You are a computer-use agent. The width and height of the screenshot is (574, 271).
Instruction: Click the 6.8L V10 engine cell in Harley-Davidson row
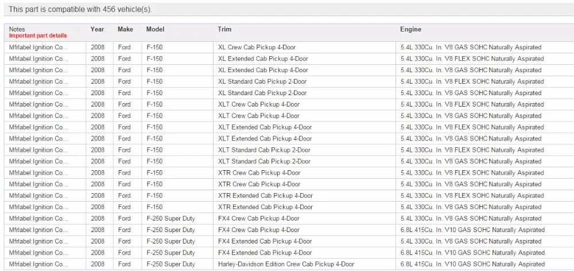click(x=485, y=264)
